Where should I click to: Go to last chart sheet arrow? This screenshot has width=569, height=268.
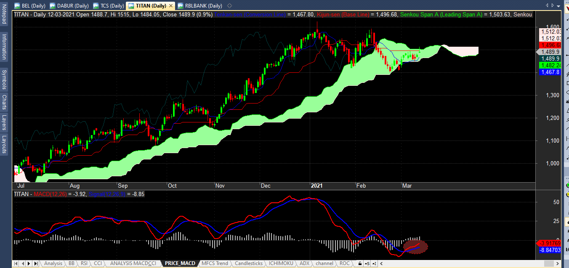tap(36, 263)
